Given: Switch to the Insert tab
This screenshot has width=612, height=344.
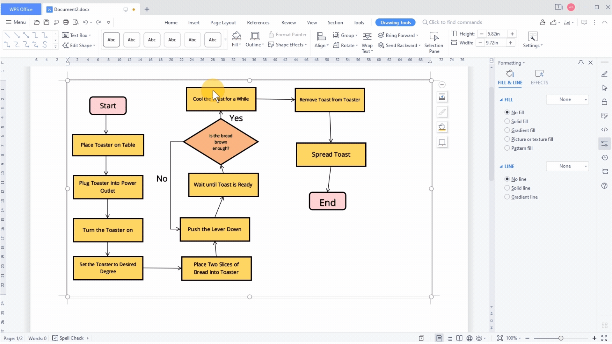Looking at the screenshot, I should click(x=194, y=23).
